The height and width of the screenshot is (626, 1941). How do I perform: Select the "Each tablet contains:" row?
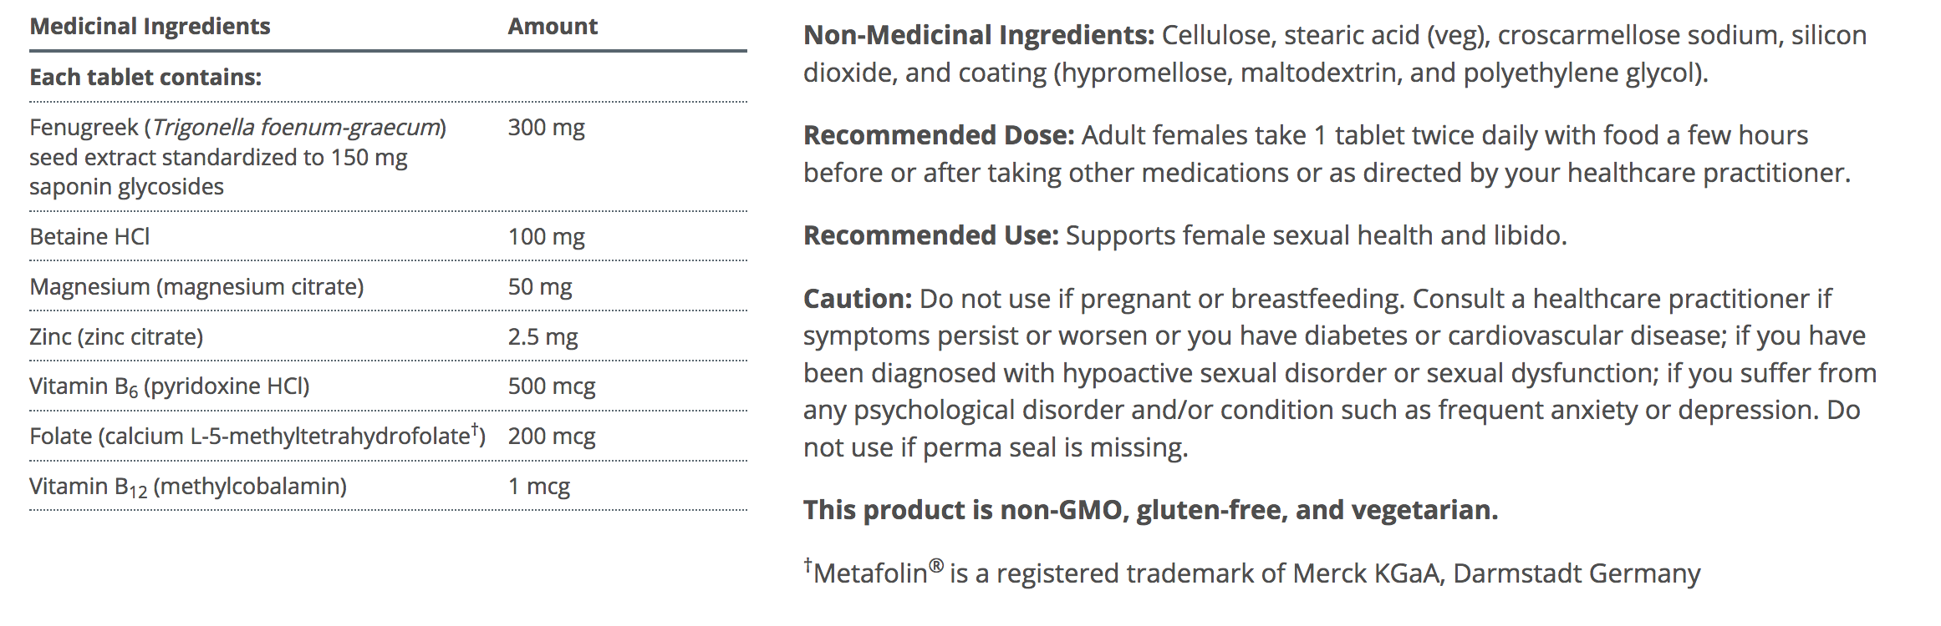point(145,78)
